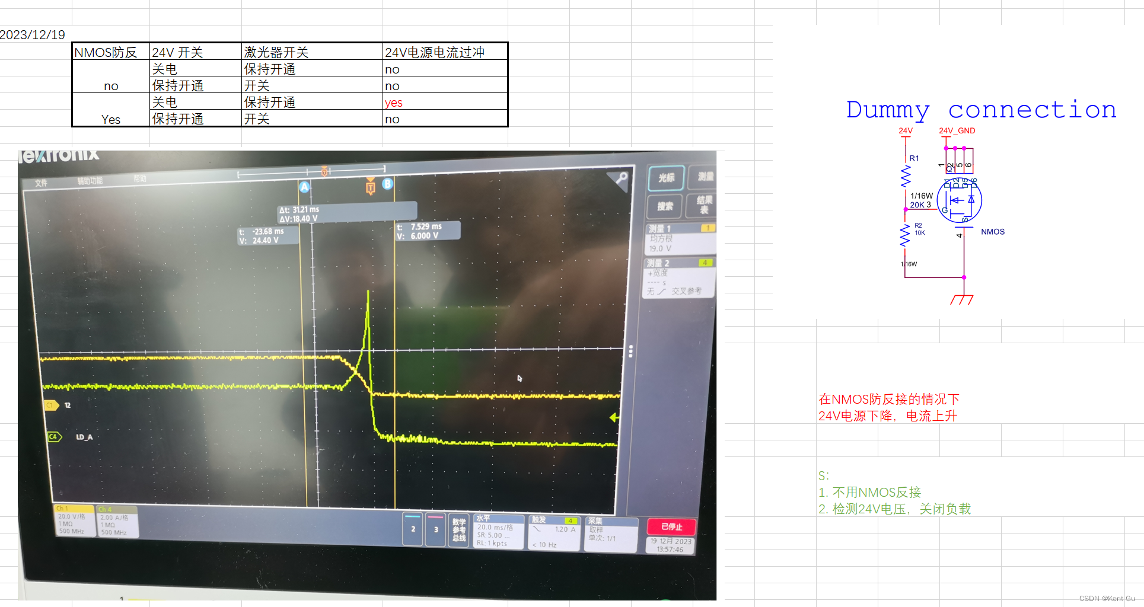Select cursor A marker on the waveform
Screen dimensions: 1144x607
click(304, 187)
